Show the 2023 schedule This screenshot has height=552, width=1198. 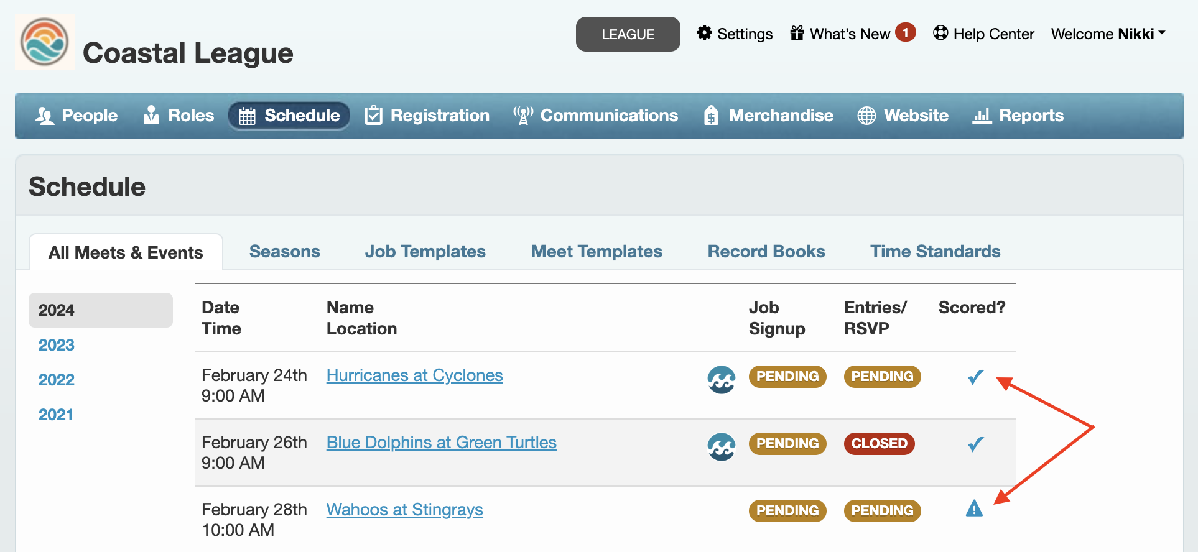[57, 345]
